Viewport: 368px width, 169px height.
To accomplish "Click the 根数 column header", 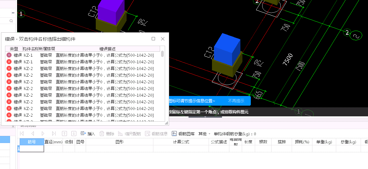I will [x=263, y=142].
